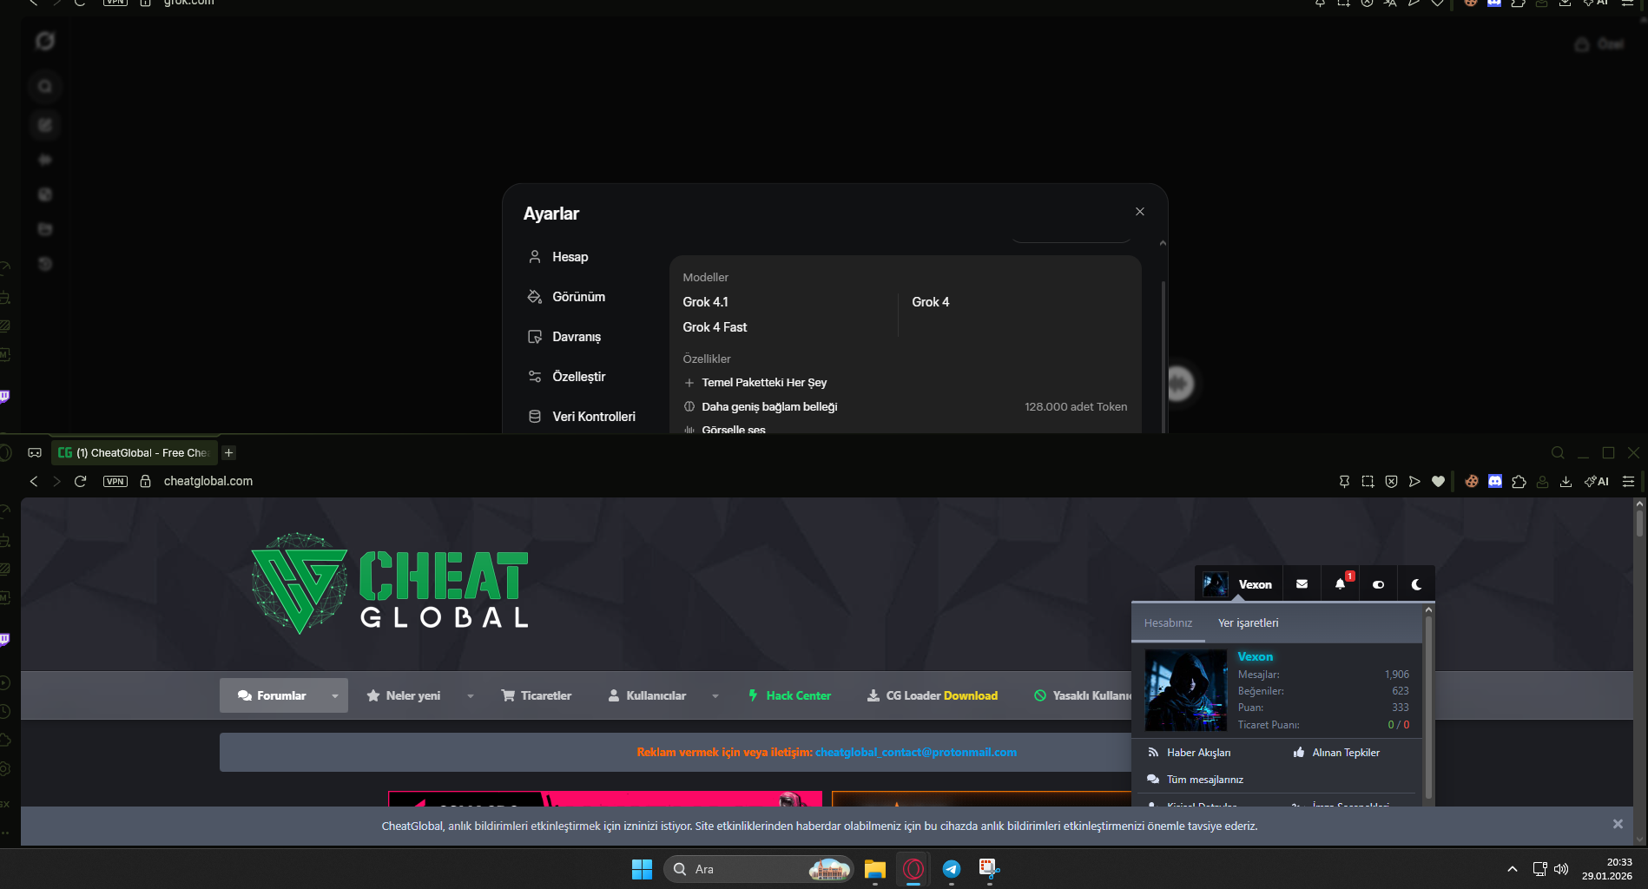Open the Discord extension in CheatGlobal browser toolbar

coord(1495,481)
